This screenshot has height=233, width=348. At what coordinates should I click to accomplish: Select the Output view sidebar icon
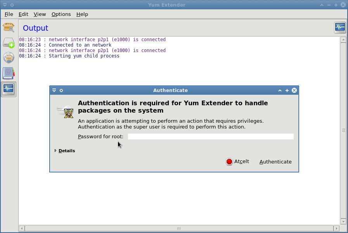[x=9, y=89]
